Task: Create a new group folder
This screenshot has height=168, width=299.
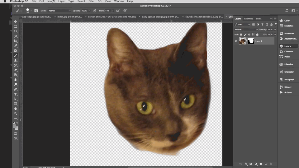Action: (261, 164)
